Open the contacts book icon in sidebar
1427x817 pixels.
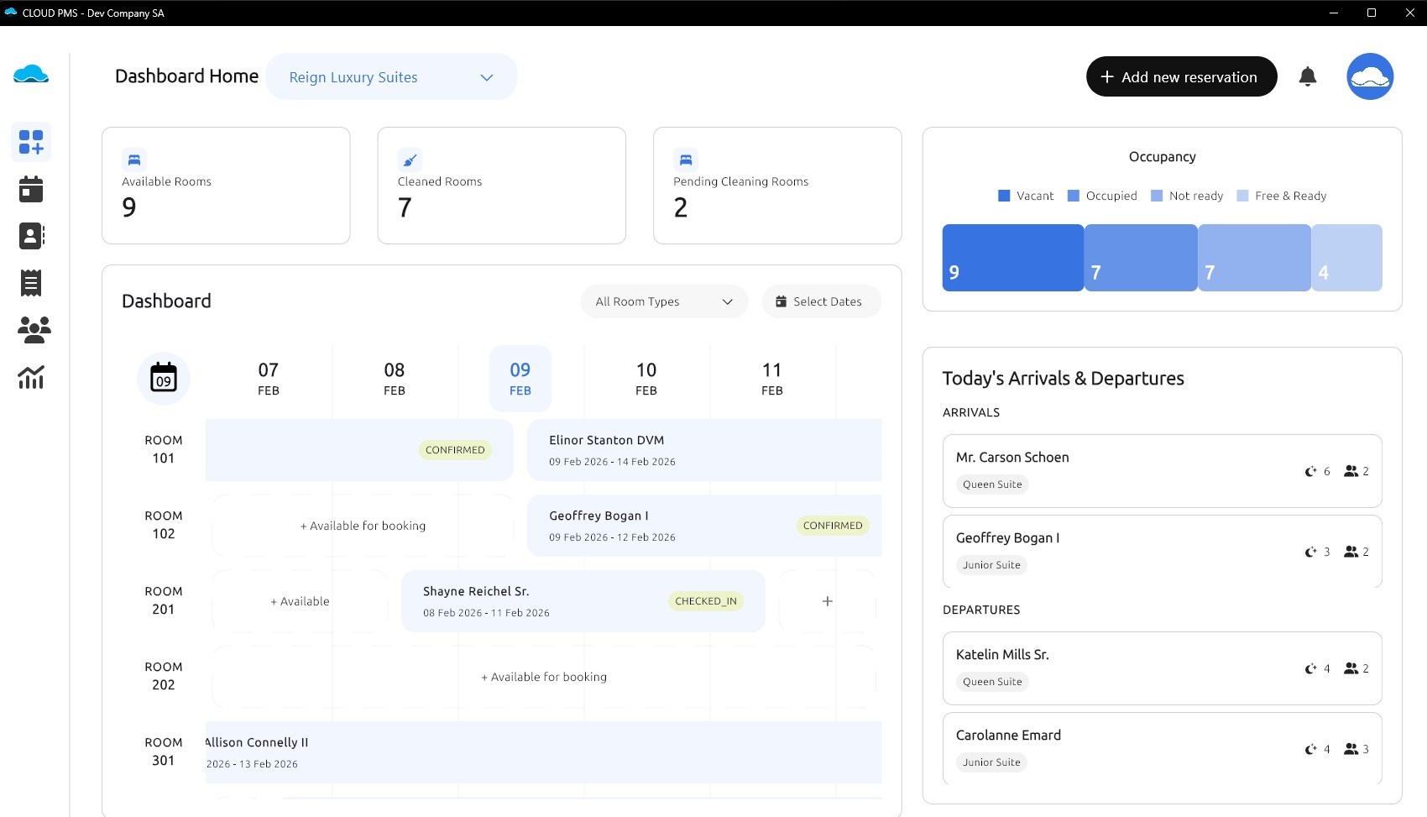[31, 236]
